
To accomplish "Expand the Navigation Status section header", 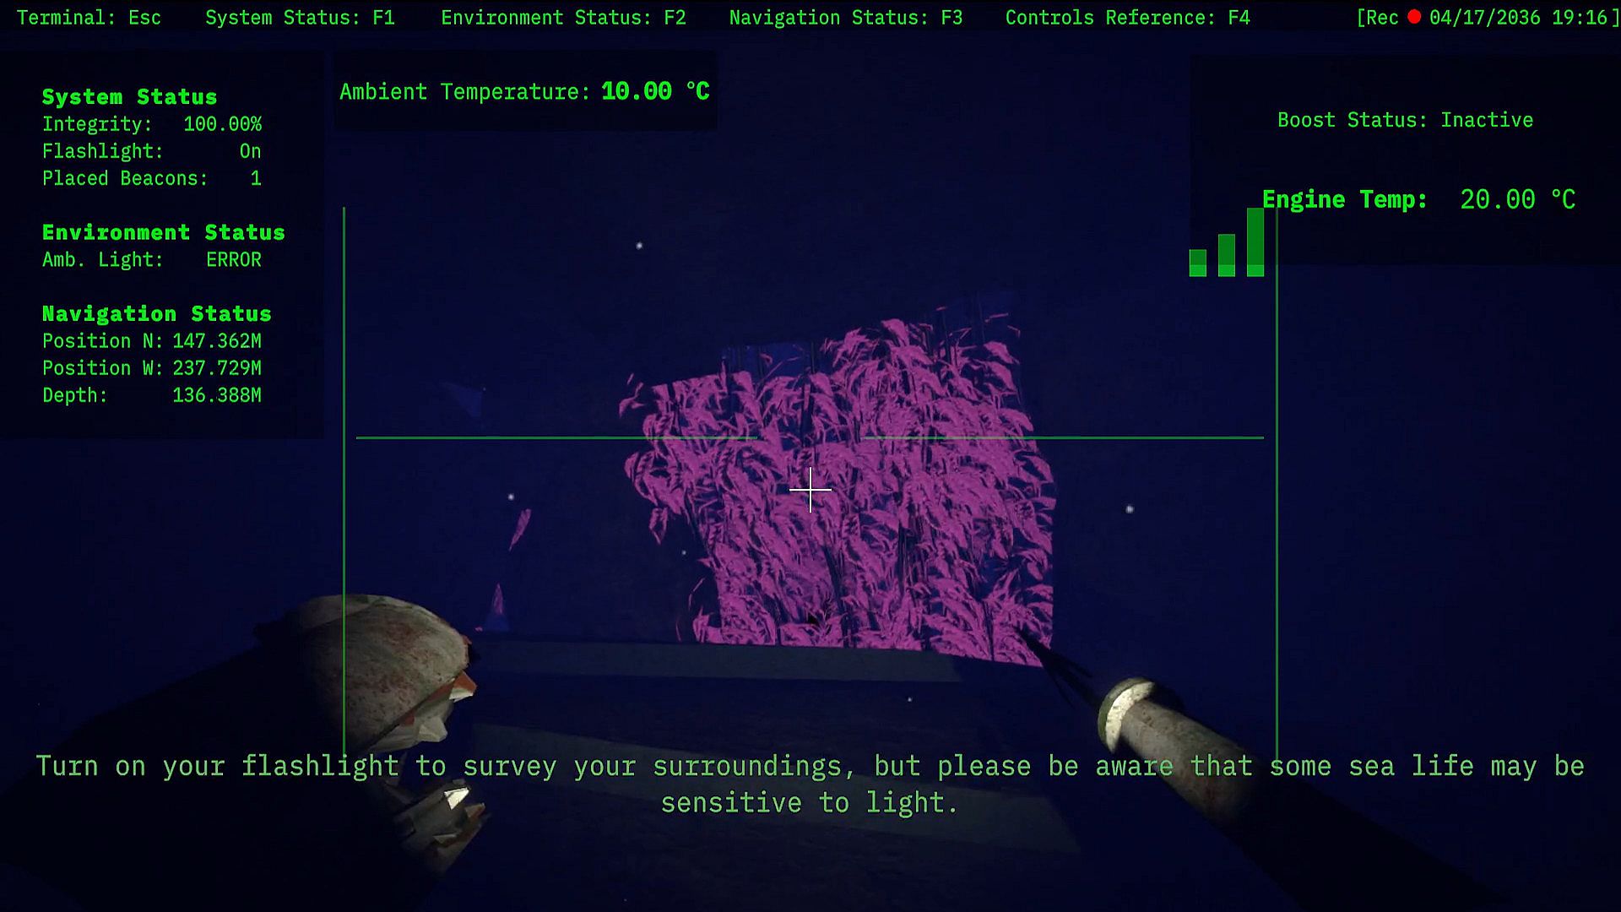I will 156,313.
